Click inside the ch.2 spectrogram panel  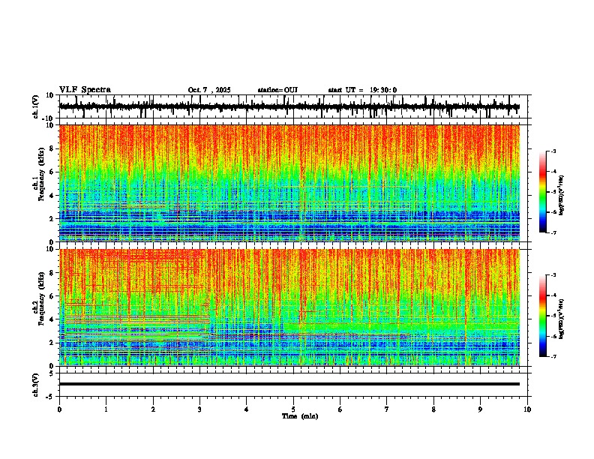[x=289, y=307]
